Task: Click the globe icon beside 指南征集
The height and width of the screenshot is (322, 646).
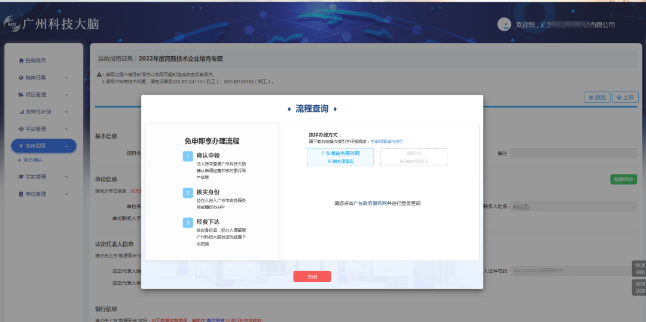Action: click(x=22, y=77)
